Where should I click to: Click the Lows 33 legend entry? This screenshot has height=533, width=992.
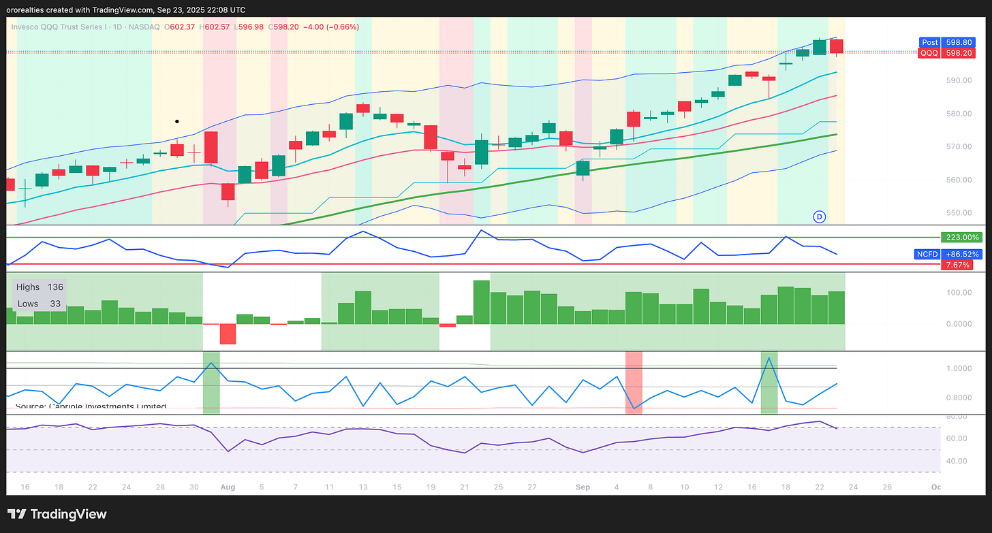pyautogui.click(x=40, y=304)
